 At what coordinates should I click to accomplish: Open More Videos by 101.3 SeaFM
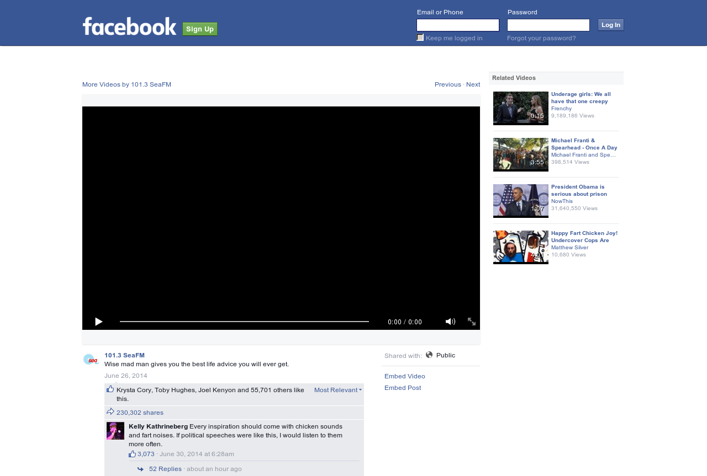tap(127, 84)
